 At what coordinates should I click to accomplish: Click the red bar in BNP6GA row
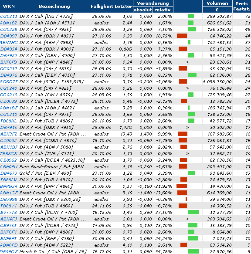click(182, 186)
